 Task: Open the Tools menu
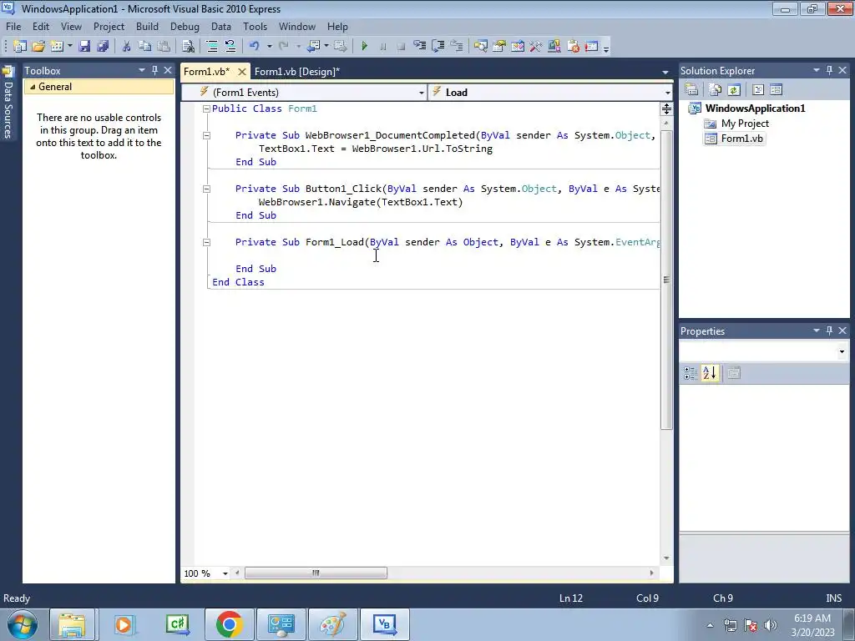(x=255, y=26)
